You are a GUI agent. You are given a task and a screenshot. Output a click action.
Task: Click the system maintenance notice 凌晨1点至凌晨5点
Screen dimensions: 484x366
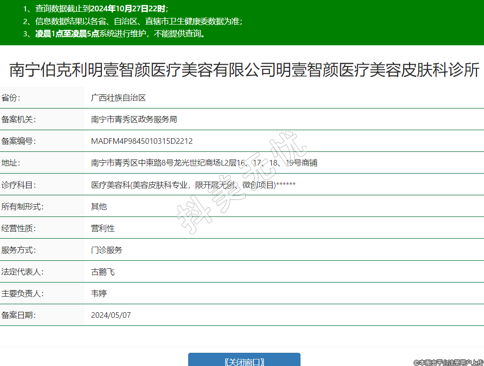coord(67,33)
